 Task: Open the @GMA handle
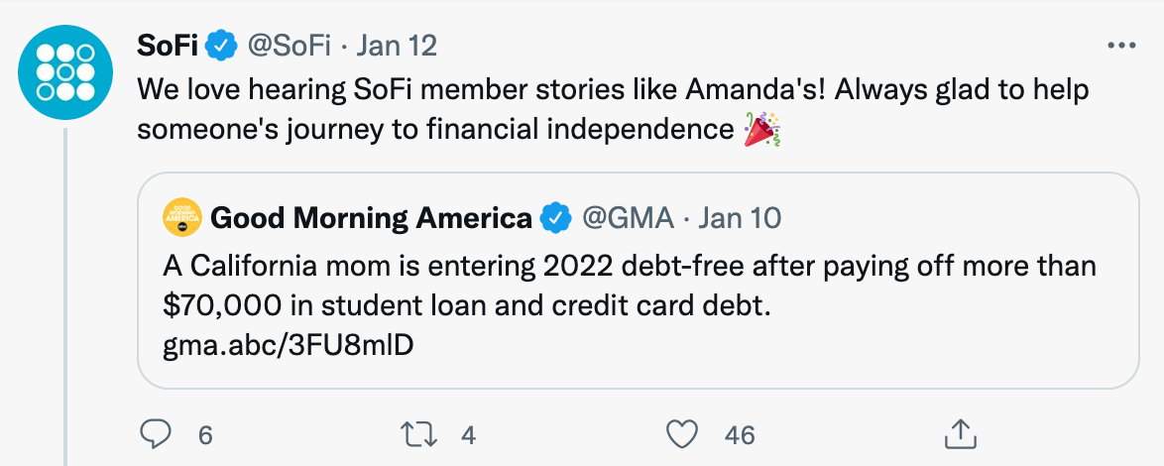(628, 217)
